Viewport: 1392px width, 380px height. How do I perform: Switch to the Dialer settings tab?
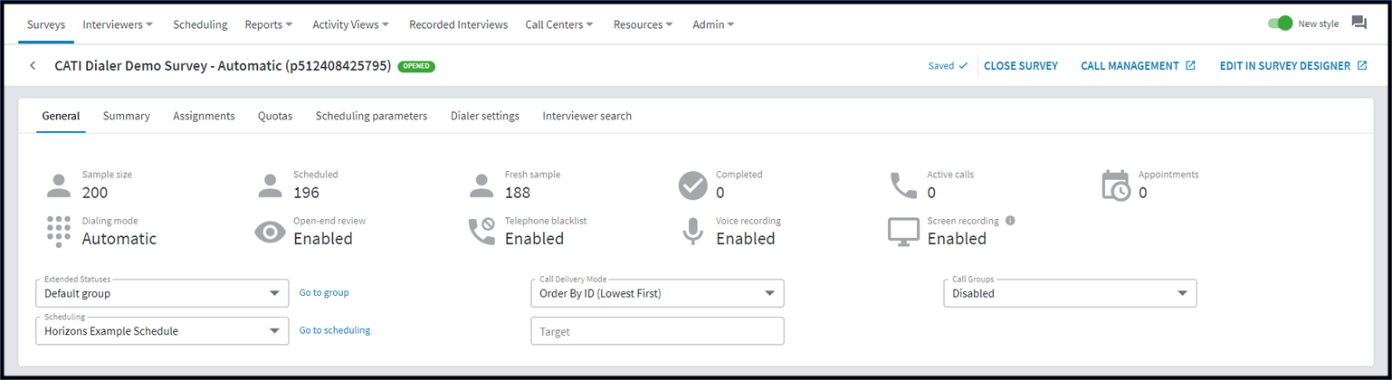485,116
